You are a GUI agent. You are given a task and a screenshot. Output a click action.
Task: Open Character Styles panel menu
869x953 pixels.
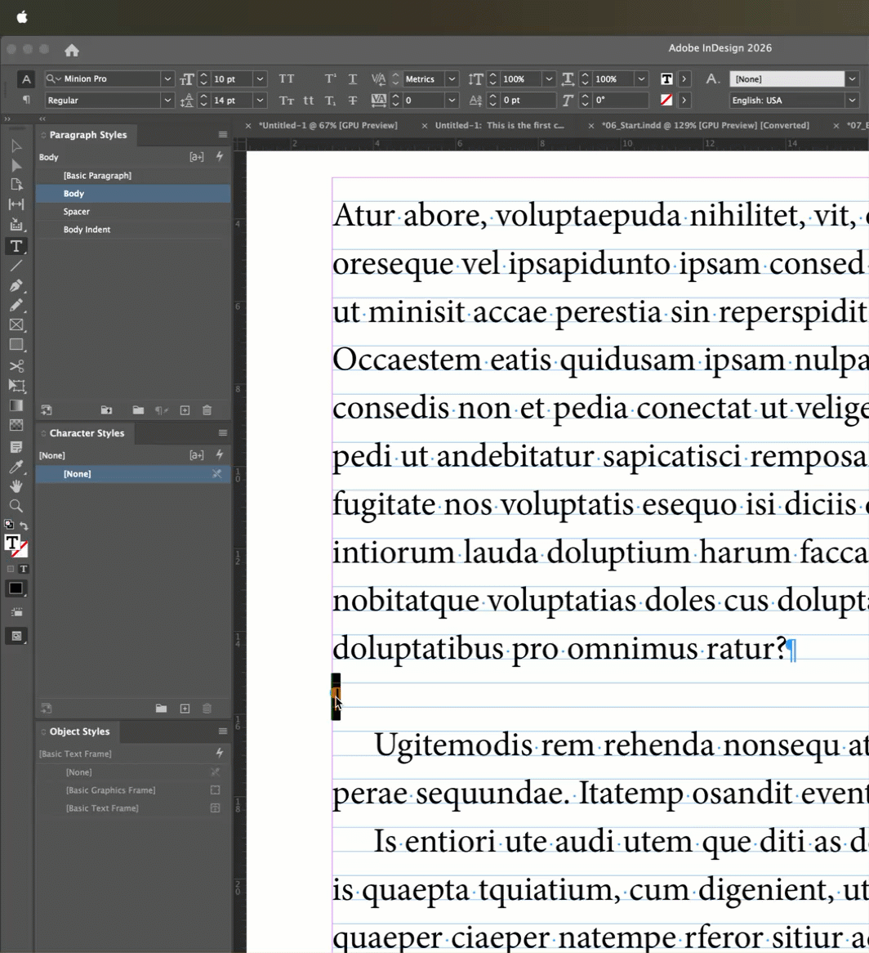click(223, 433)
